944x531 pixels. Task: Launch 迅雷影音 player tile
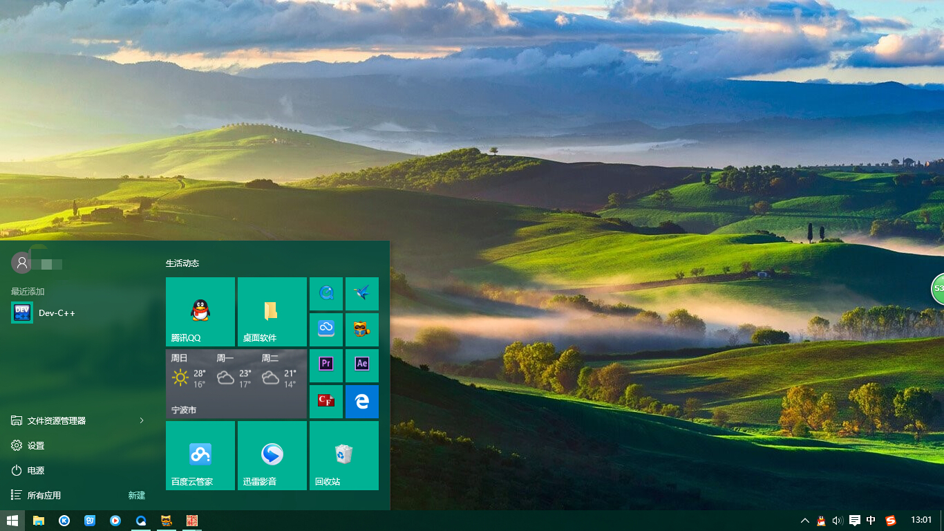pyautogui.click(x=272, y=455)
